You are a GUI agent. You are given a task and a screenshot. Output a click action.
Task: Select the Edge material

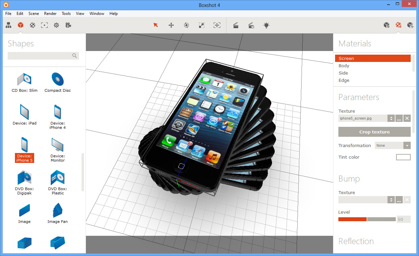[373, 80]
